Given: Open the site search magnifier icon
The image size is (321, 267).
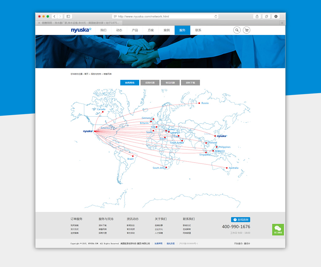Looking at the screenshot, I should click(237, 30).
